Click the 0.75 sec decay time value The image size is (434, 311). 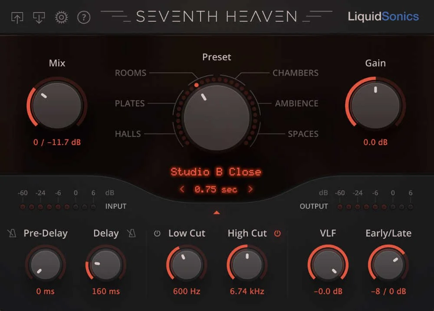click(x=216, y=189)
